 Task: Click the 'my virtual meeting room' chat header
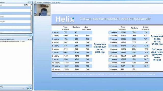7,39
